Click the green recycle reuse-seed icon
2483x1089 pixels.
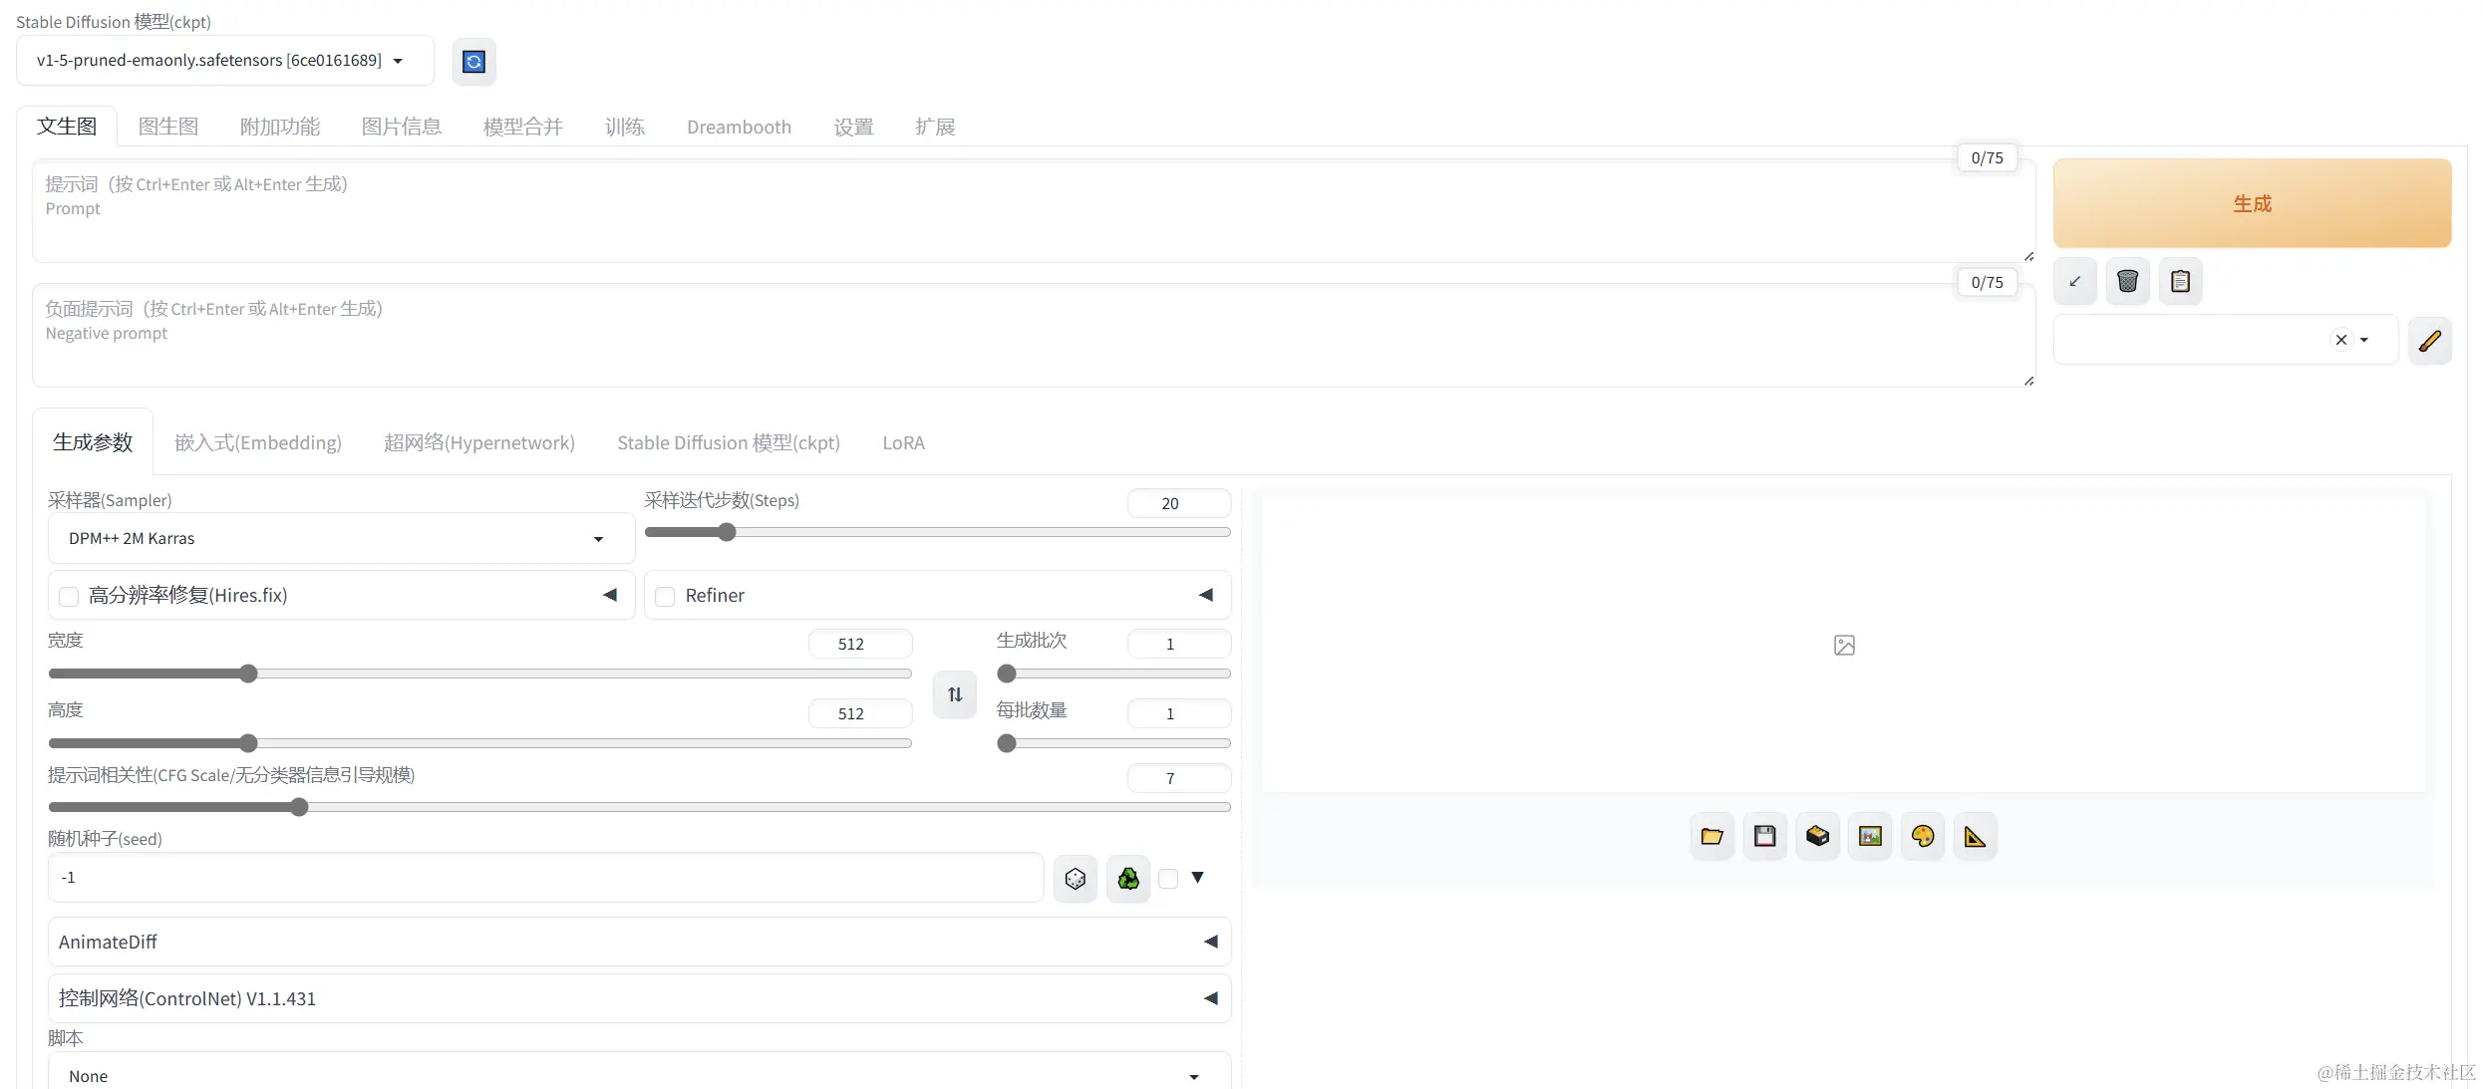(x=1127, y=879)
